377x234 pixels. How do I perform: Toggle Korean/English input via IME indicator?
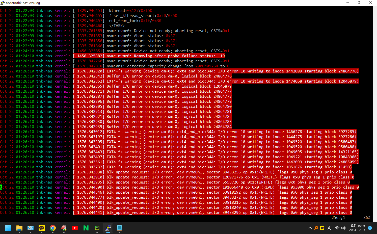[329, 228]
